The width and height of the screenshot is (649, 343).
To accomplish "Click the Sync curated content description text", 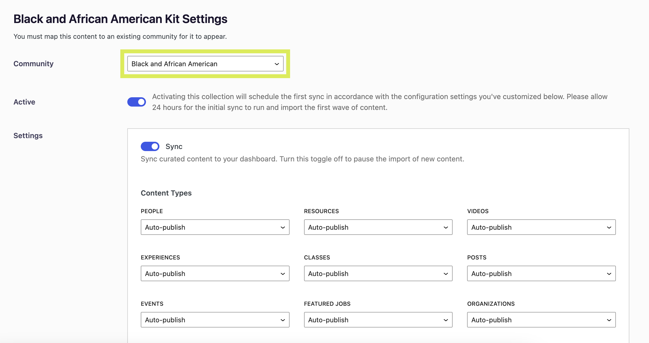I will (x=302, y=159).
